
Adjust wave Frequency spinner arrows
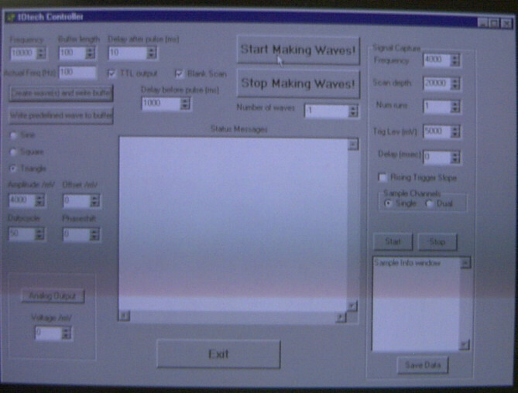tap(41, 53)
